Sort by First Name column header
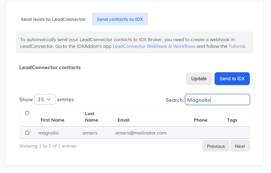 [52, 120]
